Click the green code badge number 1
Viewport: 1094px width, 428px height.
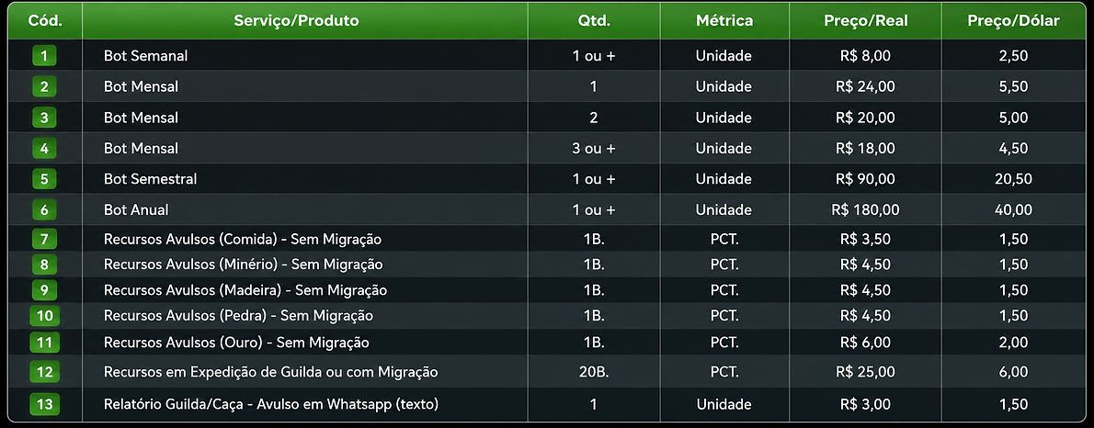coord(45,56)
